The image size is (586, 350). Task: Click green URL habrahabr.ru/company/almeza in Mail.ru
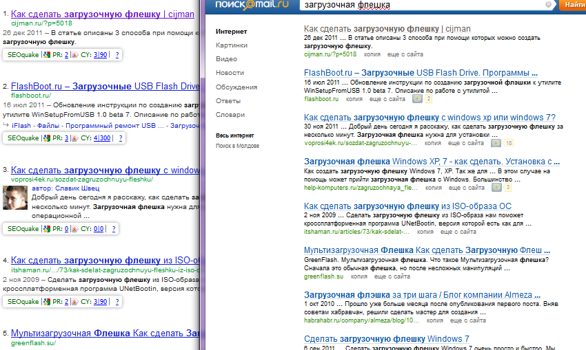[x=361, y=320]
